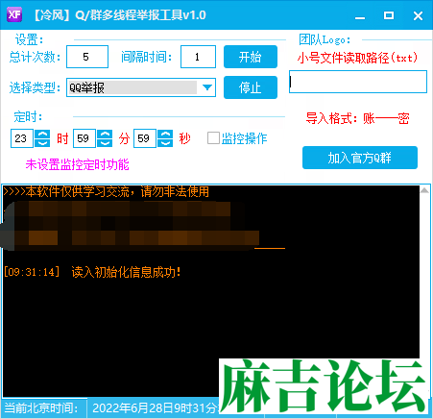Screen dimensions: 433x419
Task: Click the 加入官方Q群 button
Action: (360, 158)
